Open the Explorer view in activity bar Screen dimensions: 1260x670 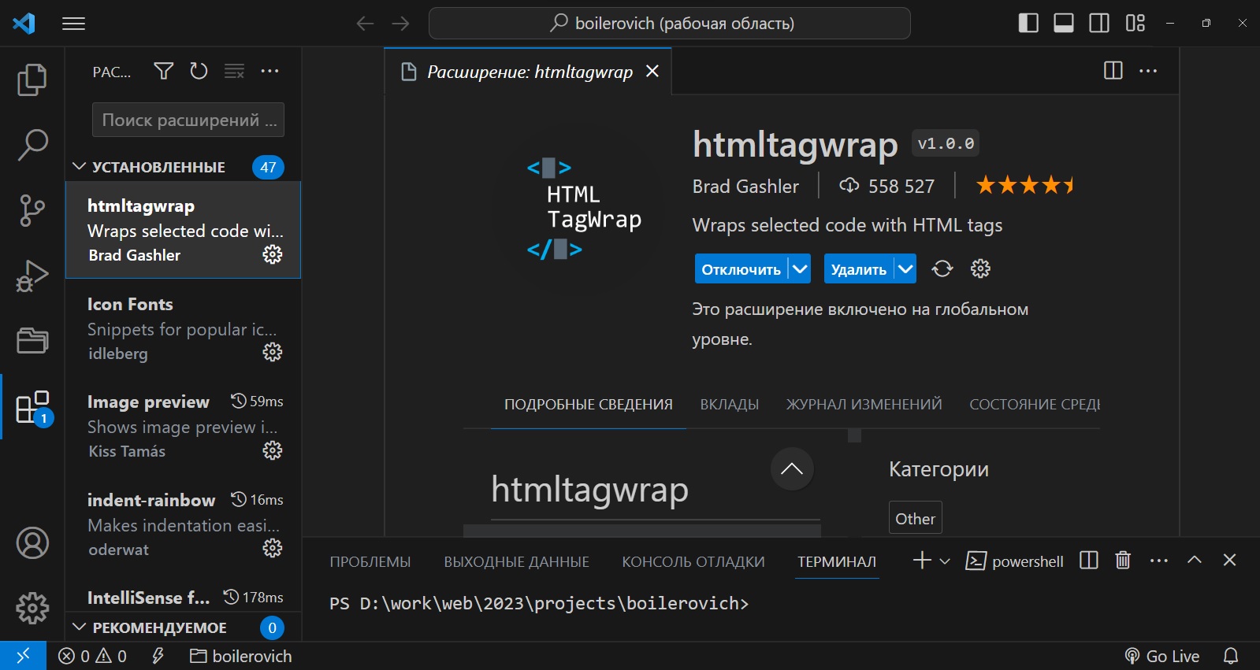pyautogui.click(x=32, y=80)
